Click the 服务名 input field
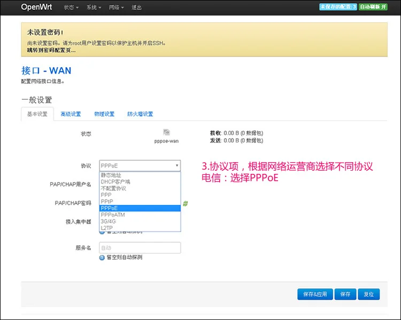This screenshot has height=320, width=401. pyautogui.click(x=140, y=248)
